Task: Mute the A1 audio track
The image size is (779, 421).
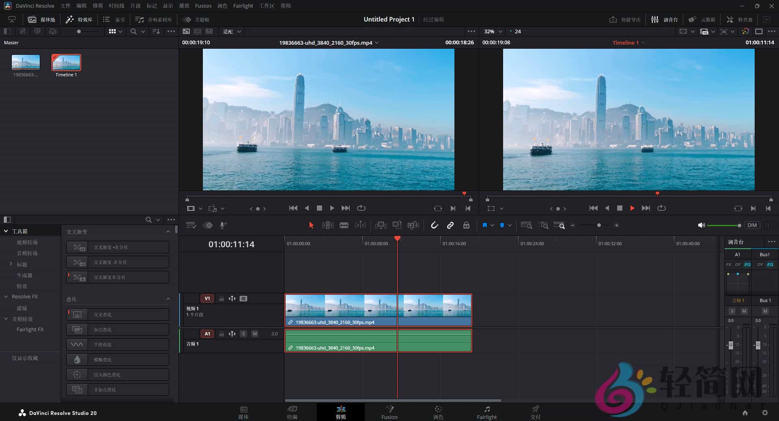Action: click(254, 334)
